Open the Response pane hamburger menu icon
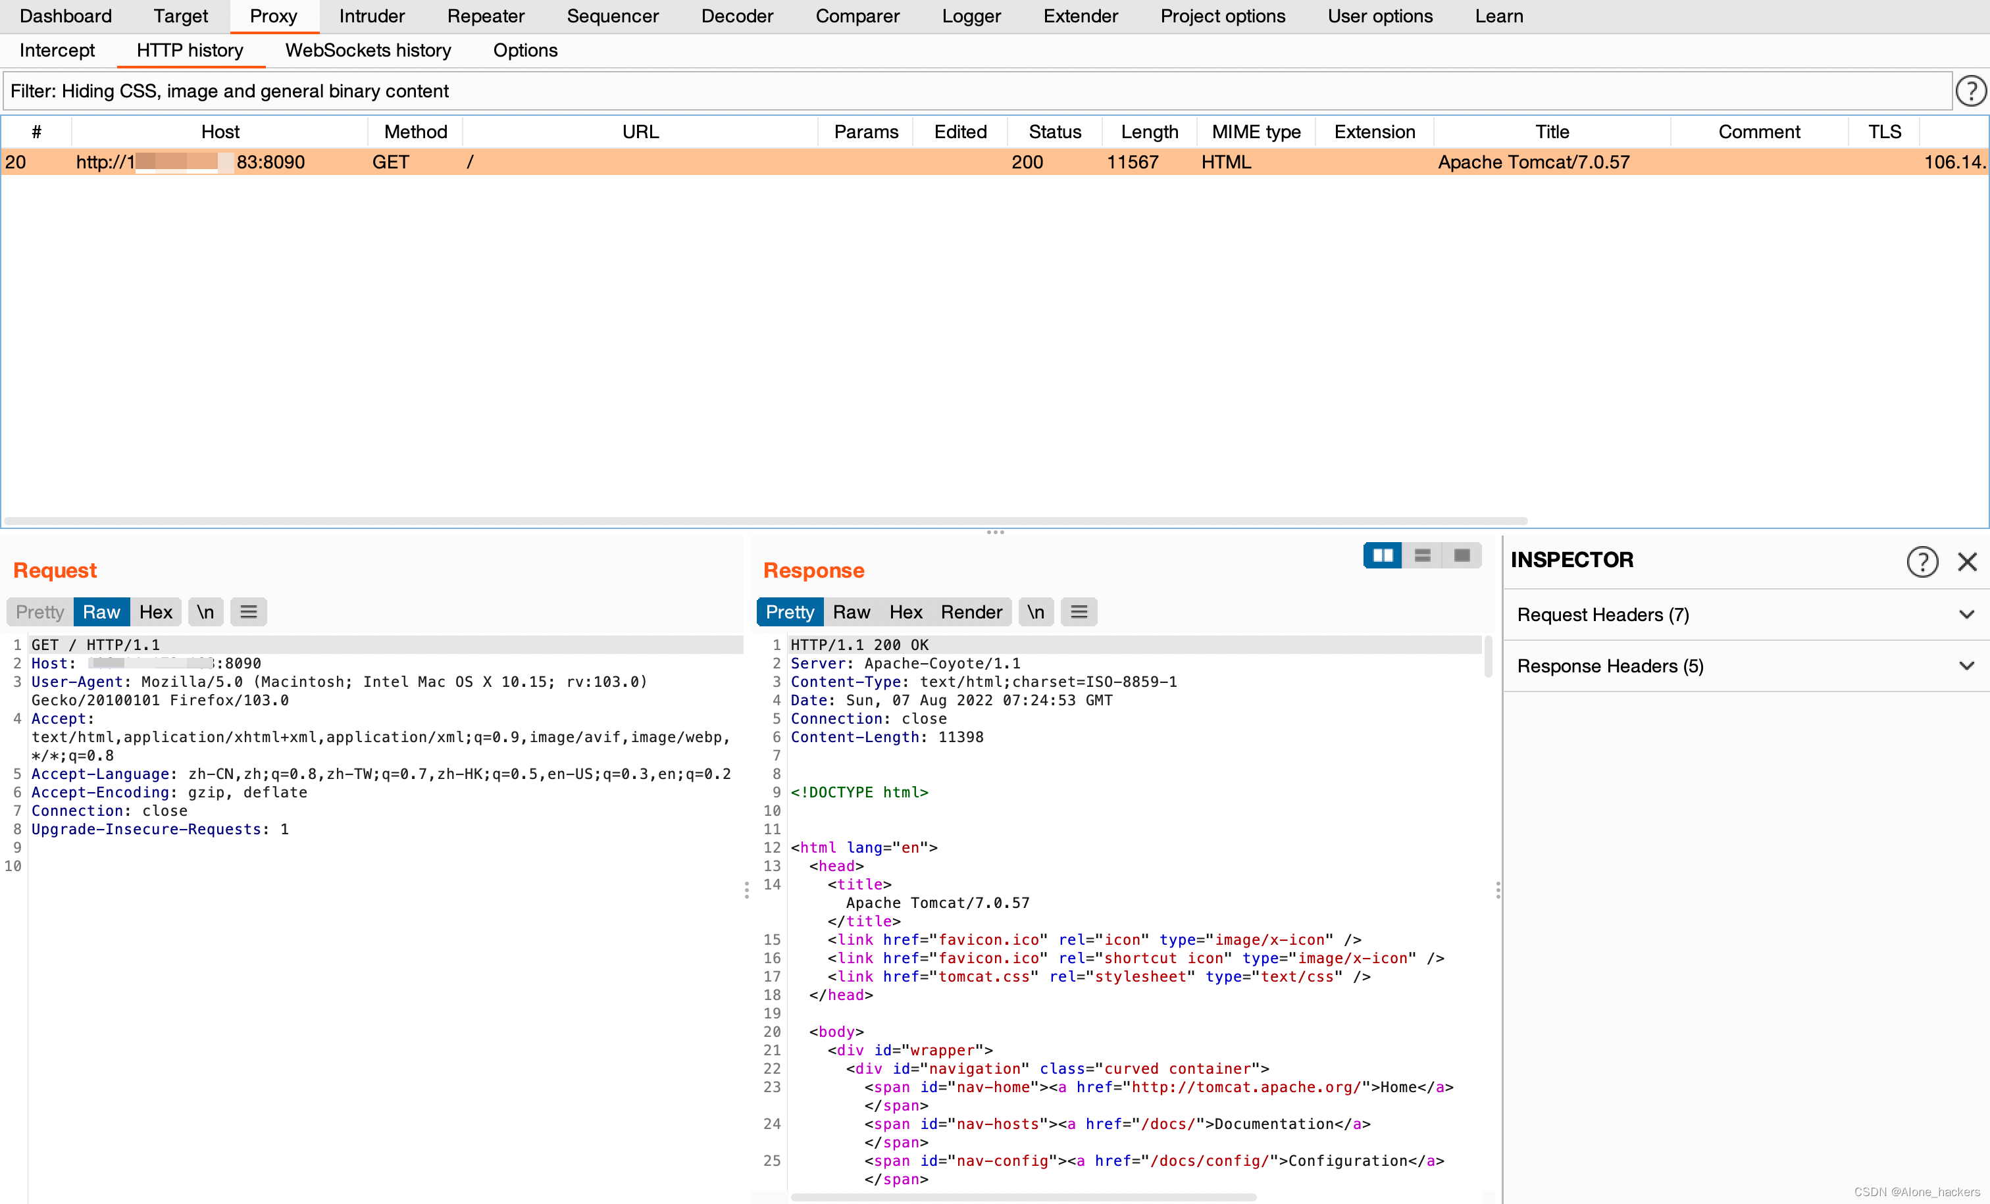The height and width of the screenshot is (1204, 1990). [1078, 612]
